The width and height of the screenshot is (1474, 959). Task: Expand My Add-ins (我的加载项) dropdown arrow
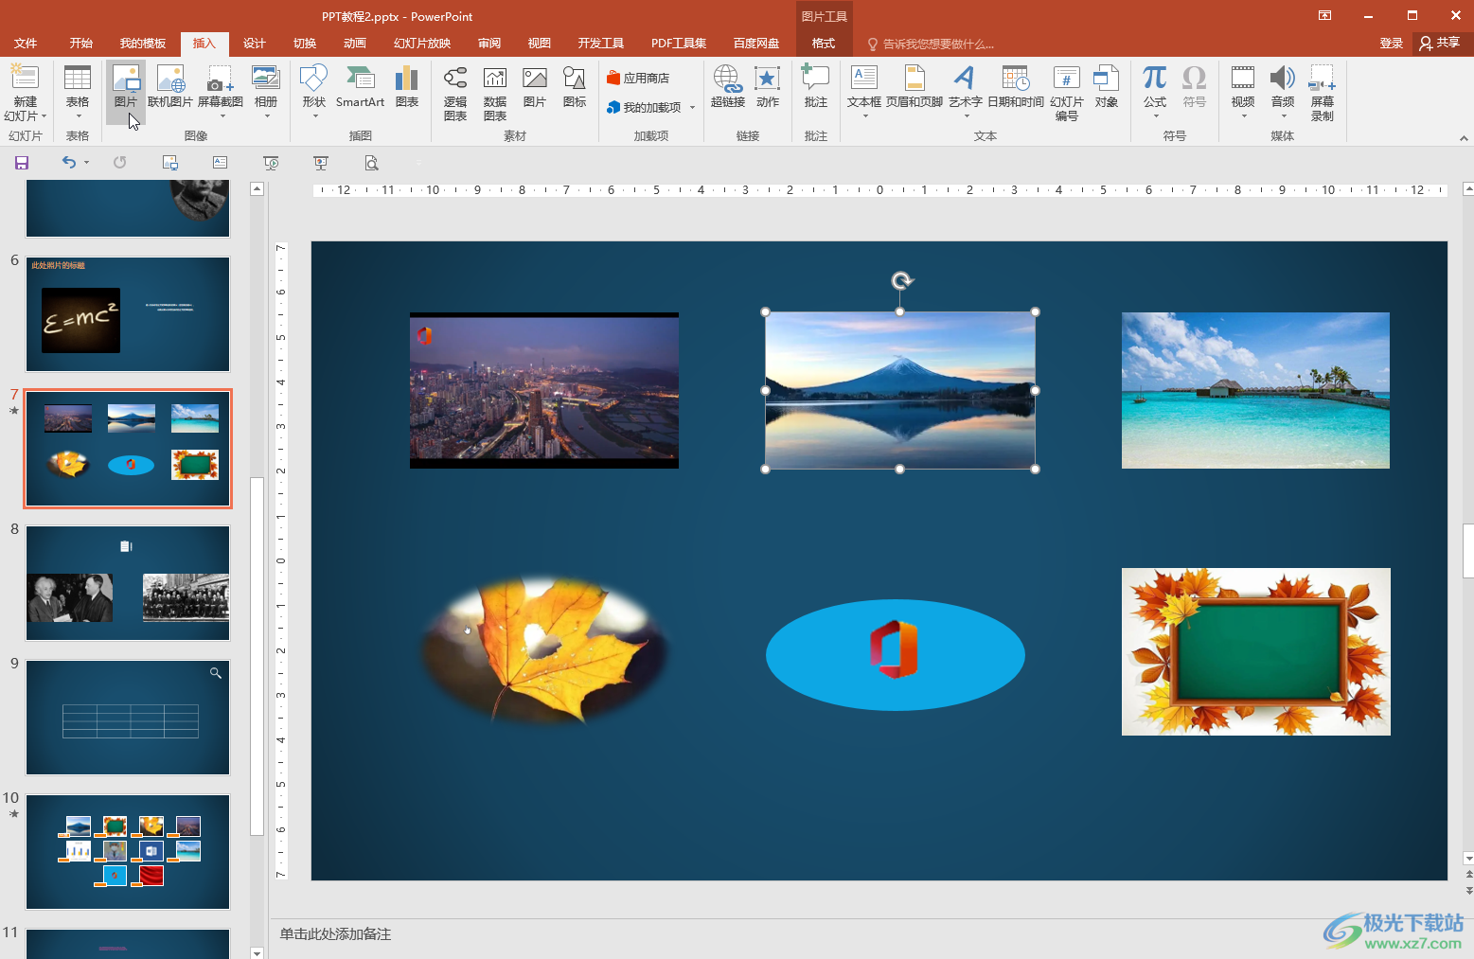pos(692,108)
